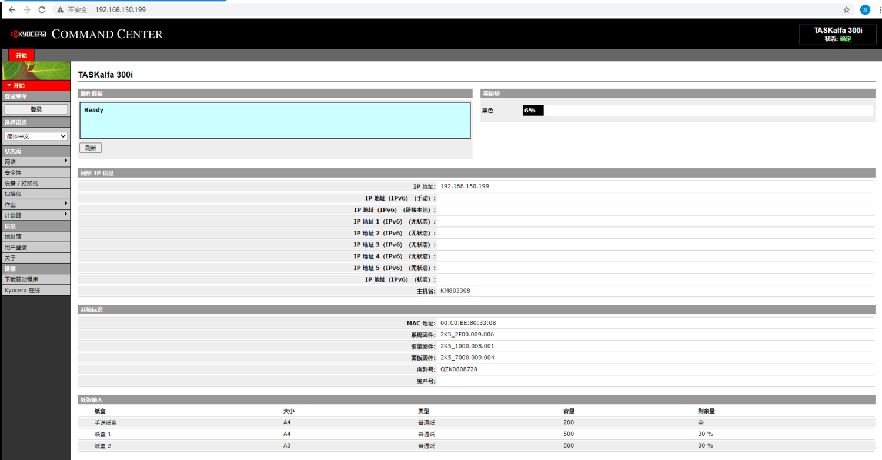Expand the 作业 sidebar submenu
This screenshot has width=882, height=460.
click(36, 205)
